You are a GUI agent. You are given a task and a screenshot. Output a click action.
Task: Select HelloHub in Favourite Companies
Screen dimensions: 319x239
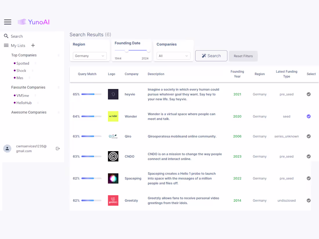click(x=24, y=103)
